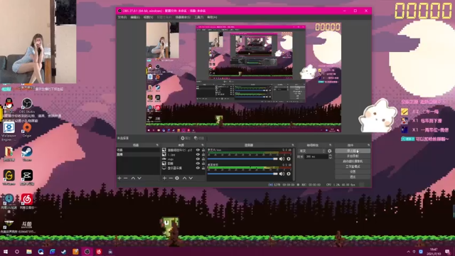Open the 编辑(E) menu
The width and height of the screenshot is (455, 256).
pos(135,17)
